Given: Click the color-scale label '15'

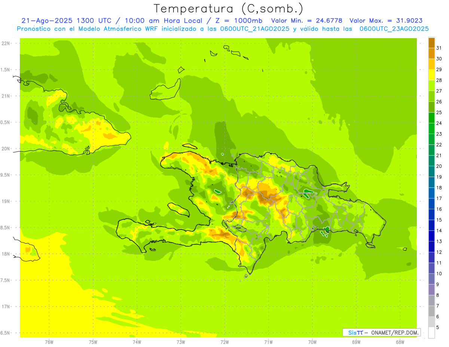Looking at the screenshot, I should point(439,220).
